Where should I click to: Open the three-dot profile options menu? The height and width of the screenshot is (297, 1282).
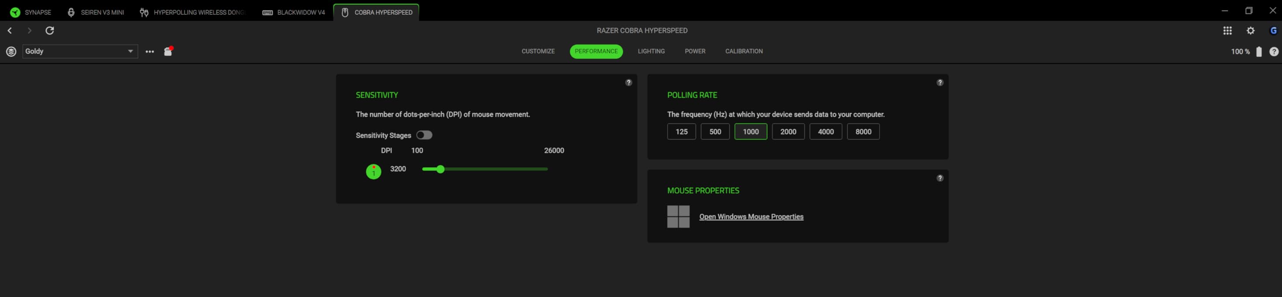[x=150, y=51]
